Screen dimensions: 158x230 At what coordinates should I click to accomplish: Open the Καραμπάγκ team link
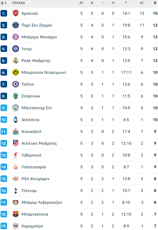point(32,226)
